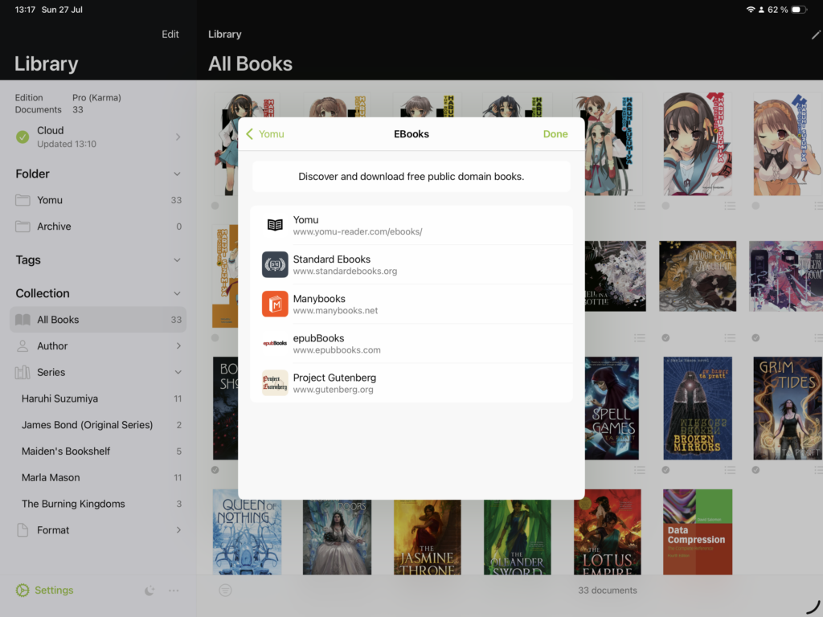Open Data Compression book cover
Screen dimensions: 823x617
698,532
